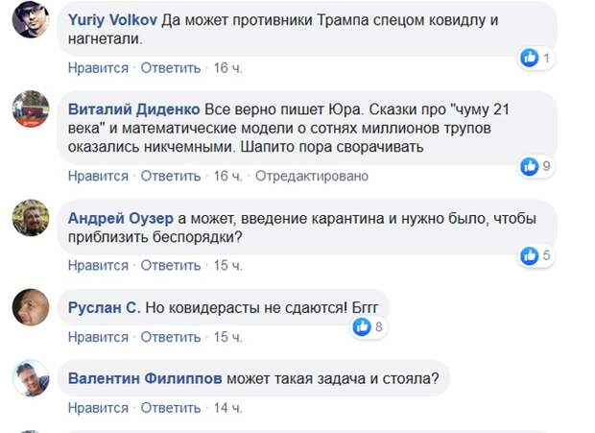
Task: Like Yuriy Volkov's comment with Нравится
Action: (x=98, y=68)
